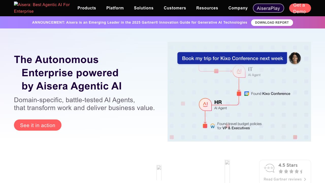Open the Customers menu item
The height and width of the screenshot is (183, 325).
tap(175, 8)
